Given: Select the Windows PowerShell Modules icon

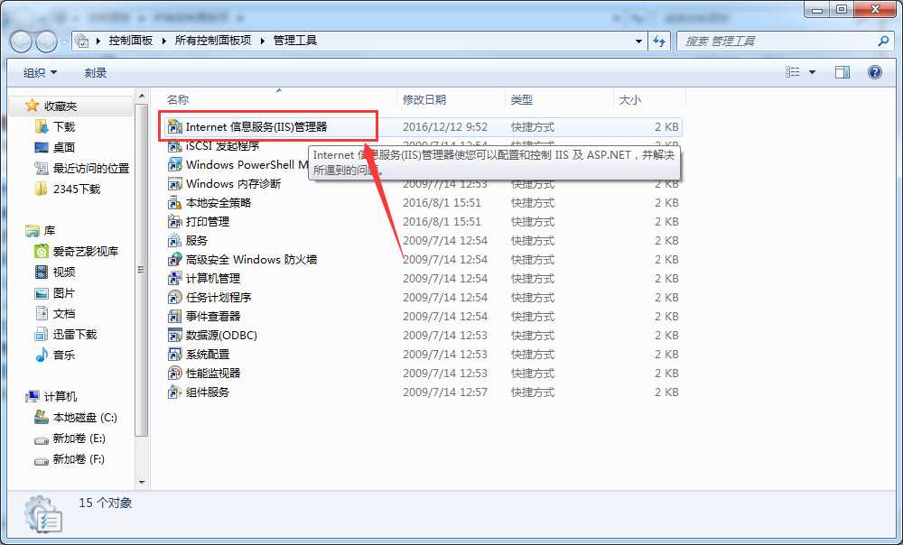Looking at the screenshot, I should (x=174, y=164).
